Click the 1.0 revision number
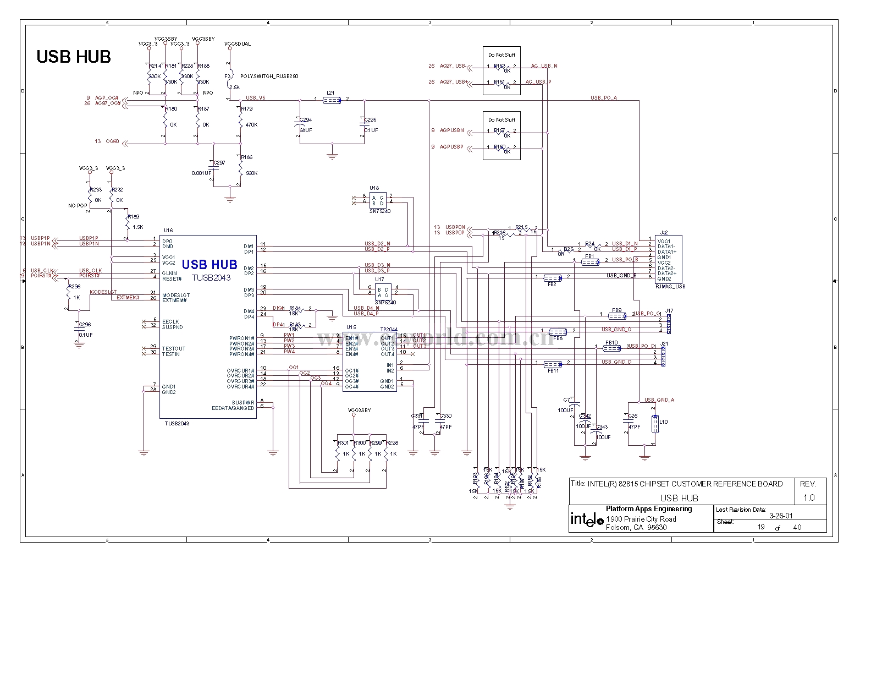 click(x=809, y=498)
